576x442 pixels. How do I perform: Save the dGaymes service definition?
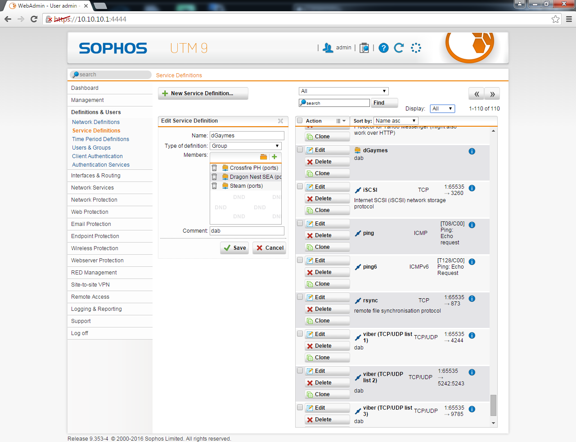234,248
